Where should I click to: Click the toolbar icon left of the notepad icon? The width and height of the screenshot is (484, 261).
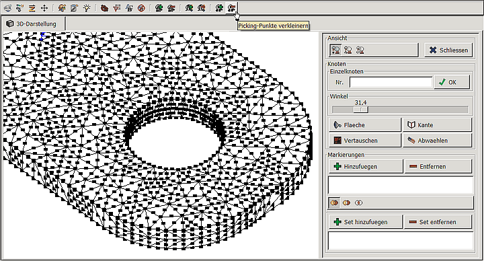point(62,8)
